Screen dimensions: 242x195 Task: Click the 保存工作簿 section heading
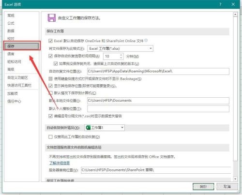[x=55, y=31]
